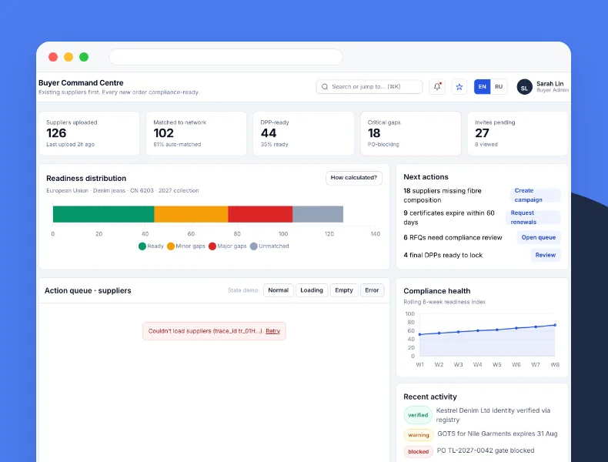Switch language to RU
608x462 pixels.
(x=499, y=86)
